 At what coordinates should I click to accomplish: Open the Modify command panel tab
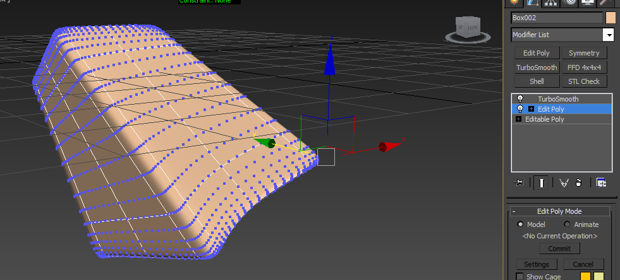pos(532,3)
